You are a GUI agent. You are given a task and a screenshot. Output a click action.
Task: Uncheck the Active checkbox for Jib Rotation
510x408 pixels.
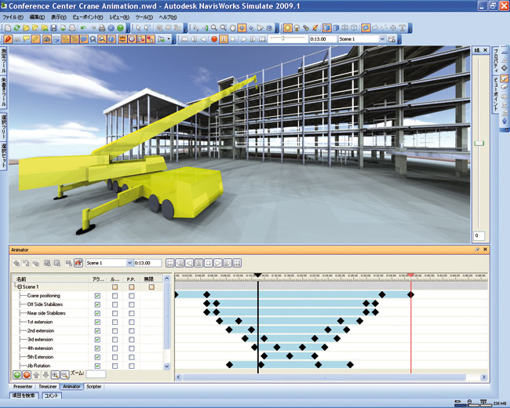coord(97,366)
